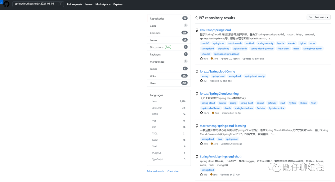
Task: Click the jetcache topic tag
Action: [206, 54]
